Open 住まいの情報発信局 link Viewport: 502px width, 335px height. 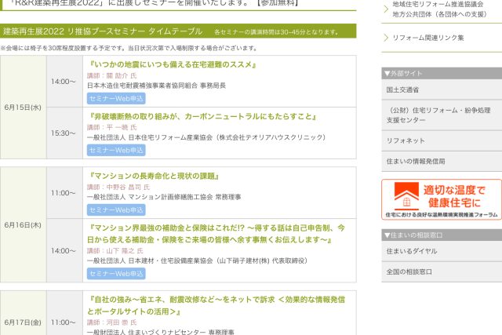tap(442, 161)
